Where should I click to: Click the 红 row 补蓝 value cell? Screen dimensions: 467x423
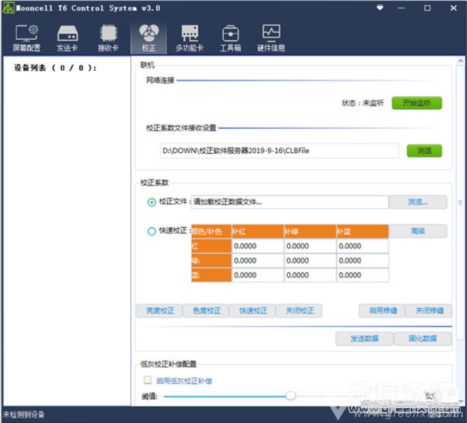point(363,246)
